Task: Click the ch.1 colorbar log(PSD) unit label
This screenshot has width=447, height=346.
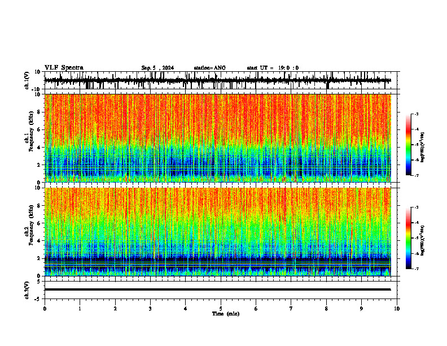Action: tap(423, 148)
